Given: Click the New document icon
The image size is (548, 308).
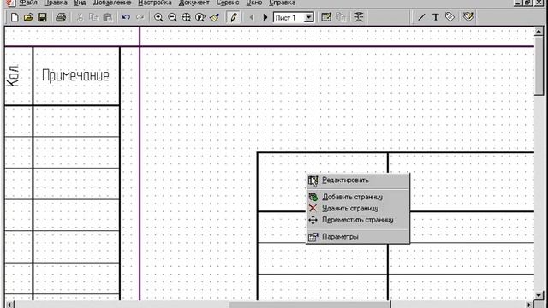Looking at the screenshot, I should [x=15, y=17].
